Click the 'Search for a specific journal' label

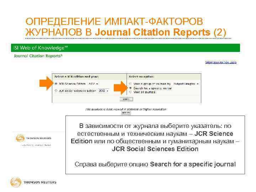(153, 88)
